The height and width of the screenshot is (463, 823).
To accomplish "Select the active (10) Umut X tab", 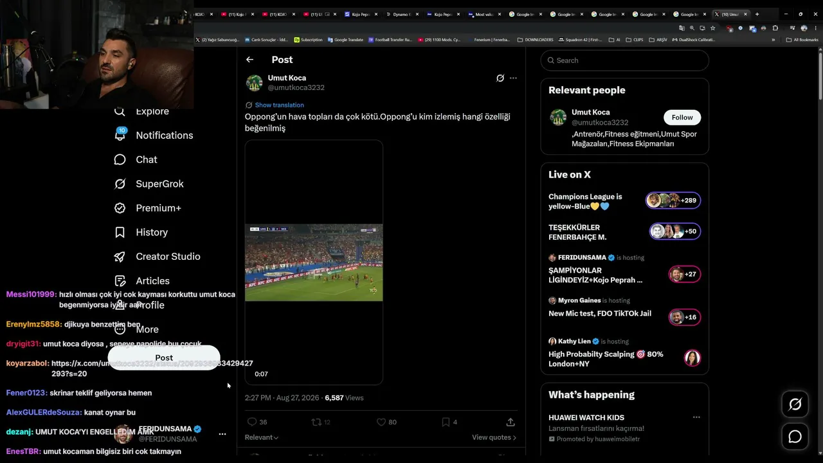I will (x=732, y=14).
